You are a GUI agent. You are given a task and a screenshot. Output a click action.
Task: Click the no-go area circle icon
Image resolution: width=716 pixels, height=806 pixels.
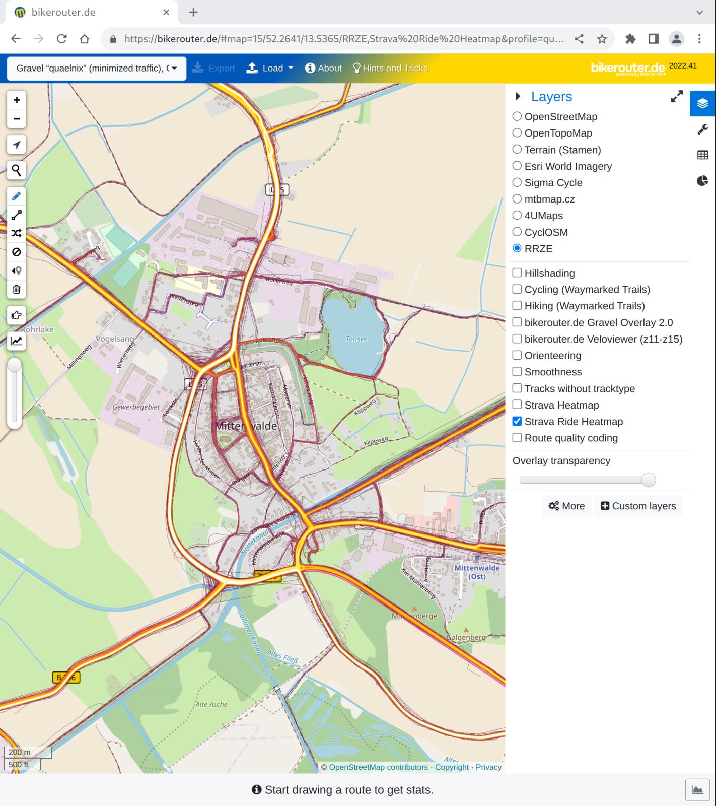[17, 252]
